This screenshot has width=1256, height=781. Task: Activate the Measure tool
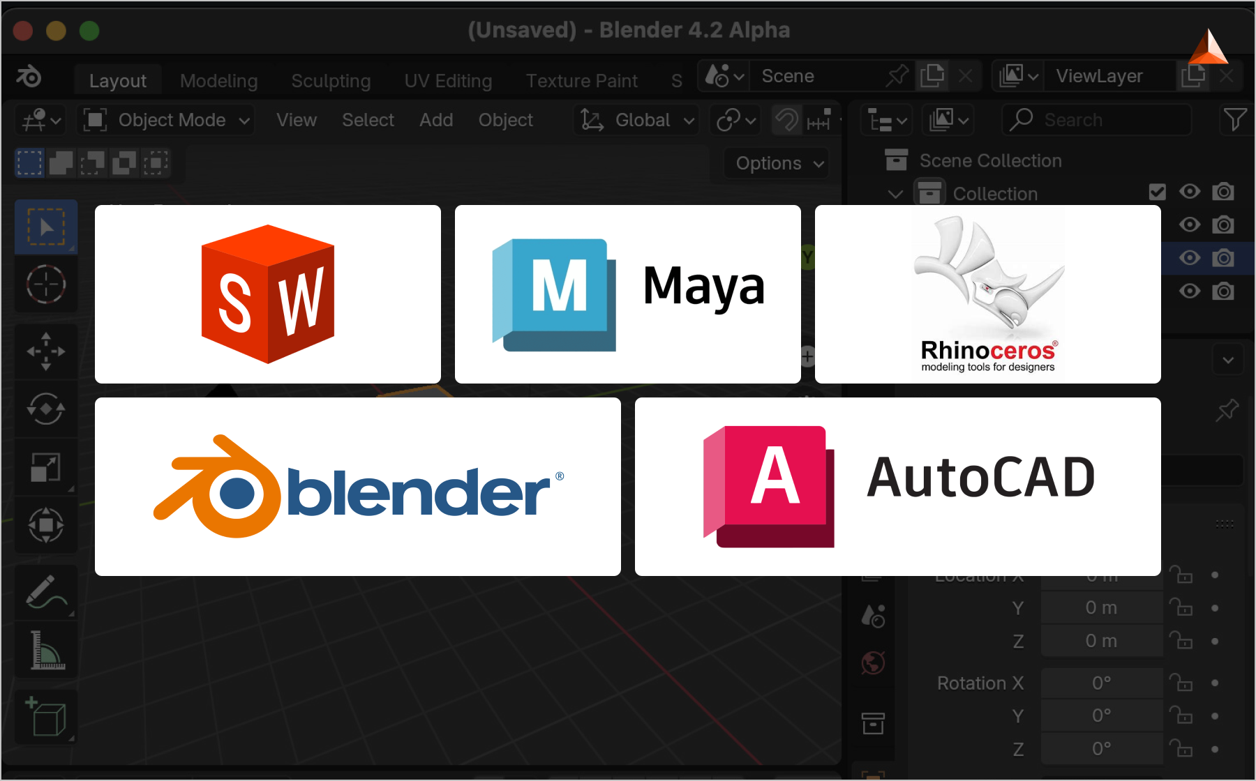[x=45, y=650]
